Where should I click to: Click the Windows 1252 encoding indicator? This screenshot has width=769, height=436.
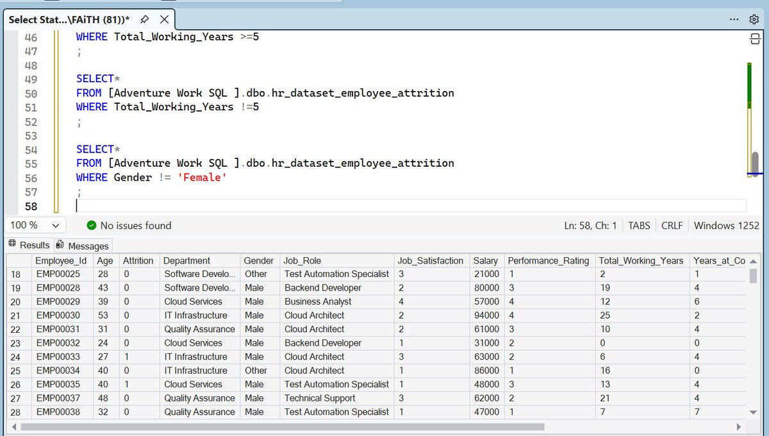726,225
